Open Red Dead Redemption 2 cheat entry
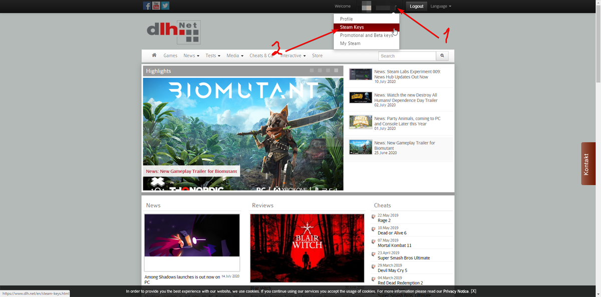Viewport: 601px width, 297px height. (400, 283)
